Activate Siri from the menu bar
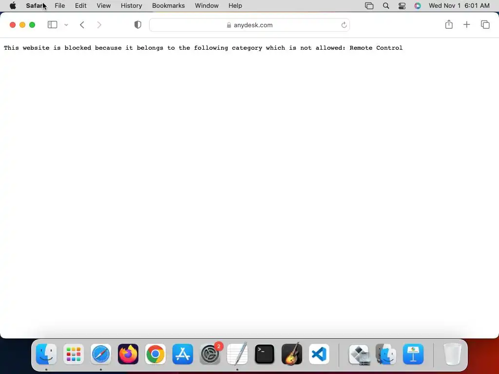 pos(418,6)
